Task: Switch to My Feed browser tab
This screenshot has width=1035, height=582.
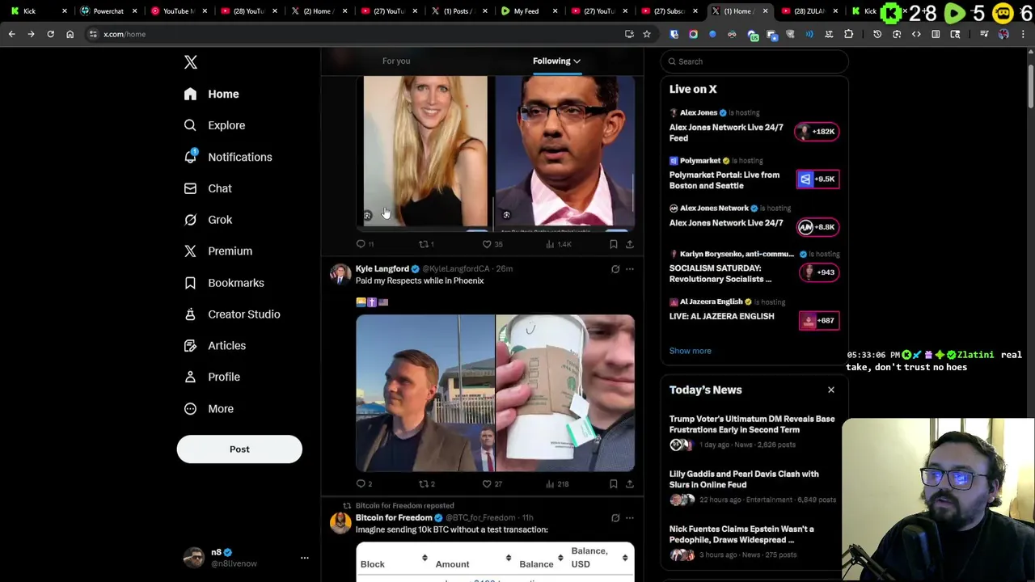Action: [526, 11]
